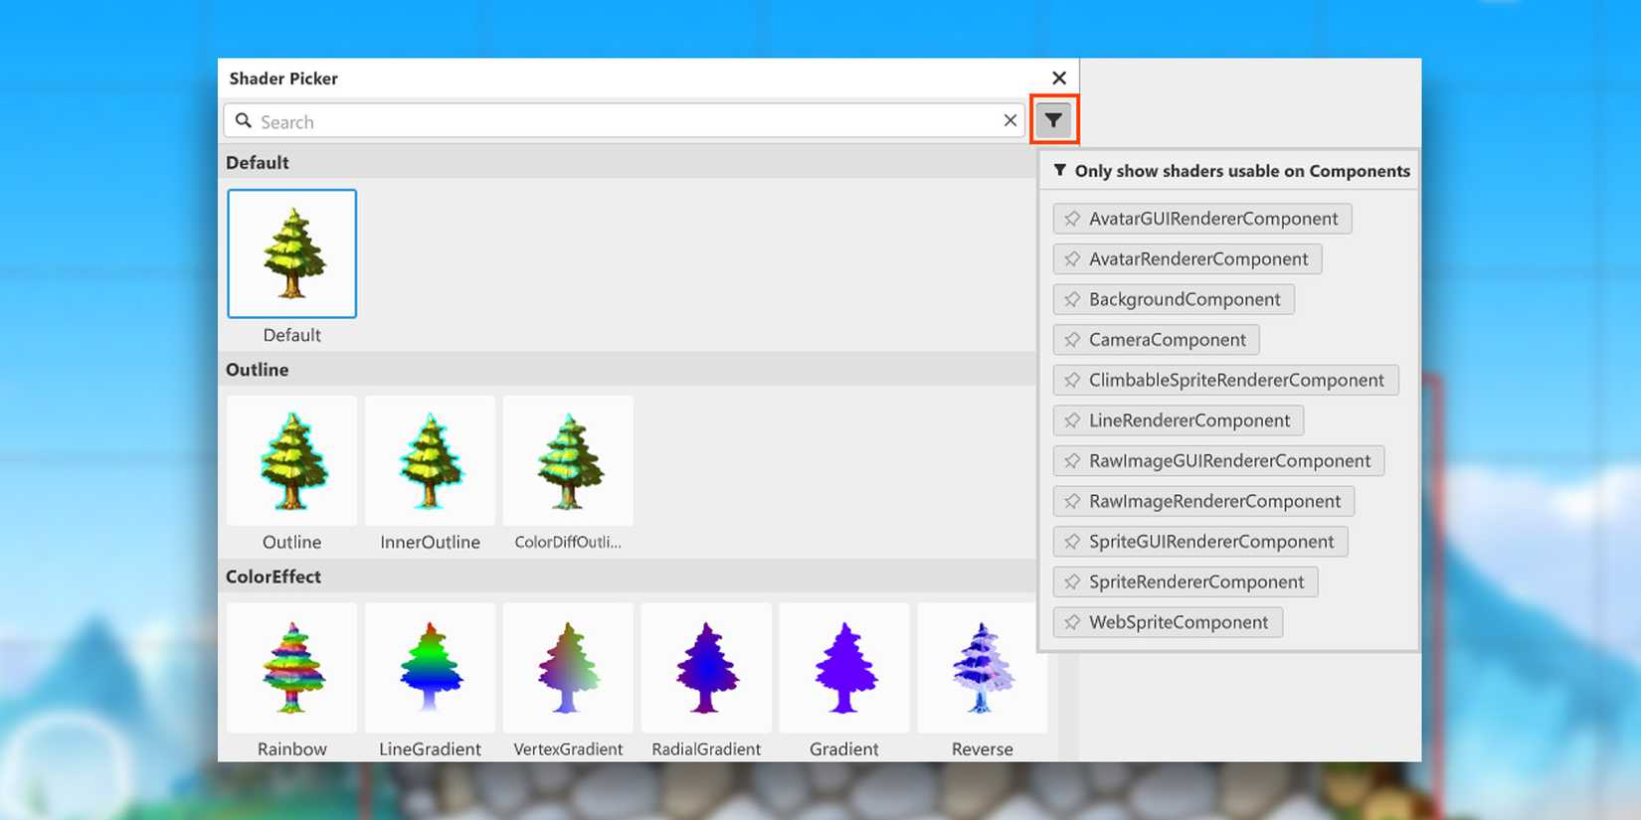Click the ClimbableSpriteRendererComponent pin icon
1641x820 pixels.
(1072, 380)
